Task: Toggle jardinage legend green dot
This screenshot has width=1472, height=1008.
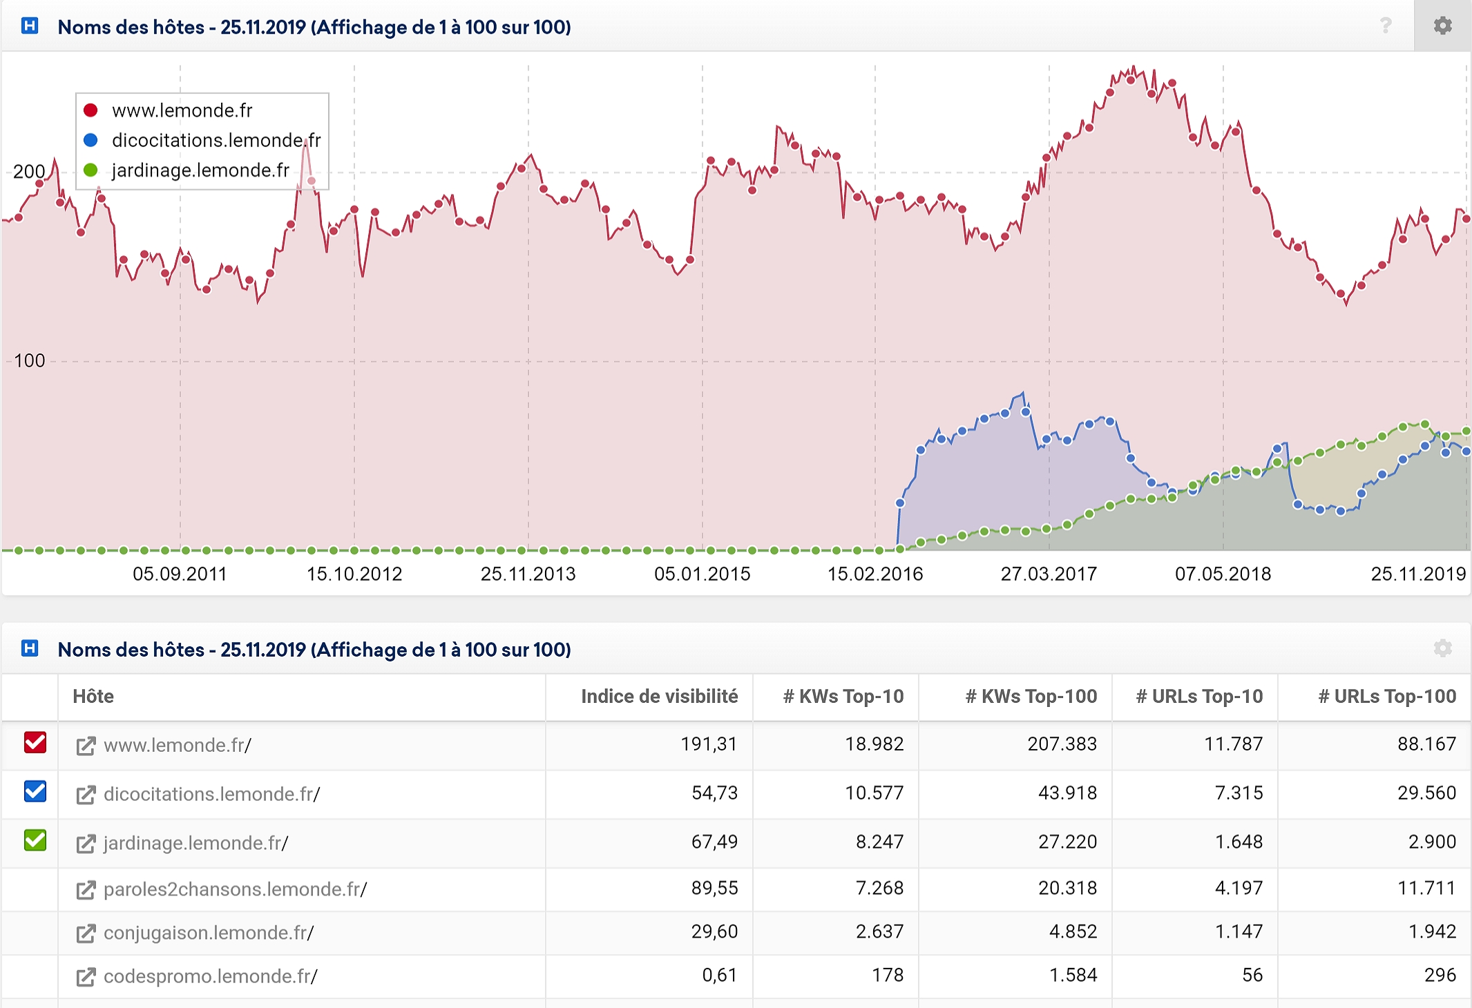Action: point(90,170)
